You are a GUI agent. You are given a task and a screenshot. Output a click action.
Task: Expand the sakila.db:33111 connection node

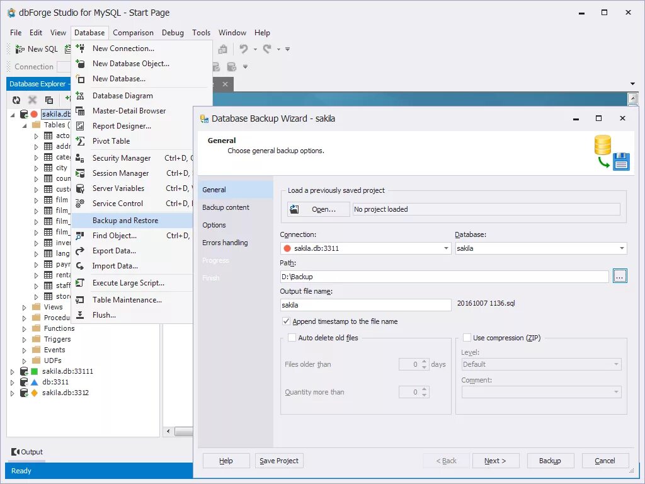13,371
